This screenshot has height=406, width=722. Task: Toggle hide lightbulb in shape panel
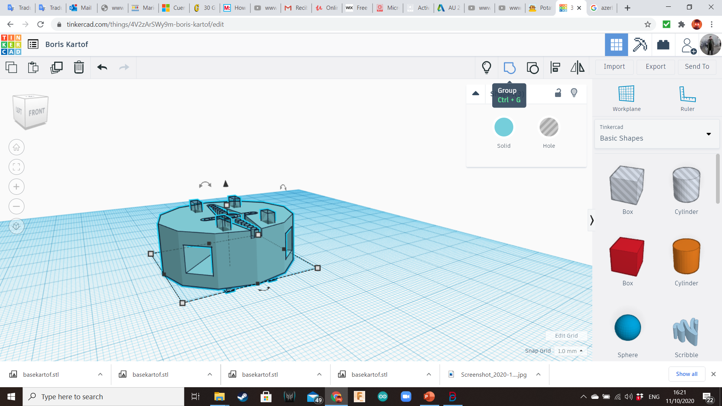click(574, 93)
